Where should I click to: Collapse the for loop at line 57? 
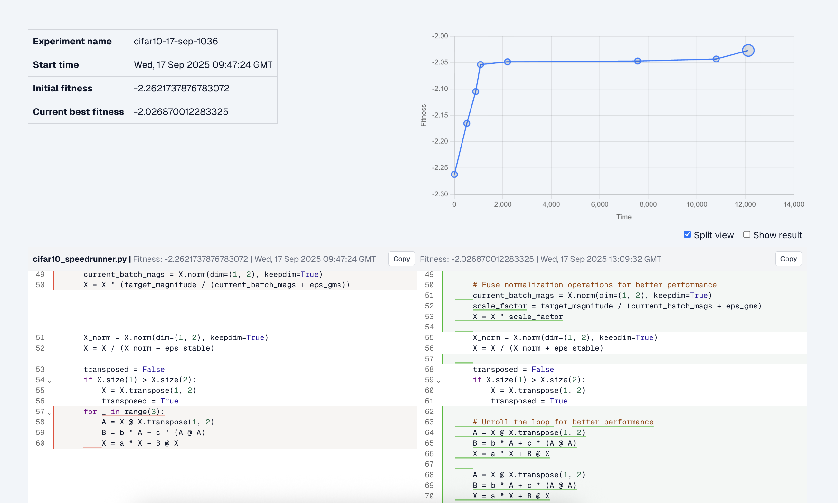[50, 413]
